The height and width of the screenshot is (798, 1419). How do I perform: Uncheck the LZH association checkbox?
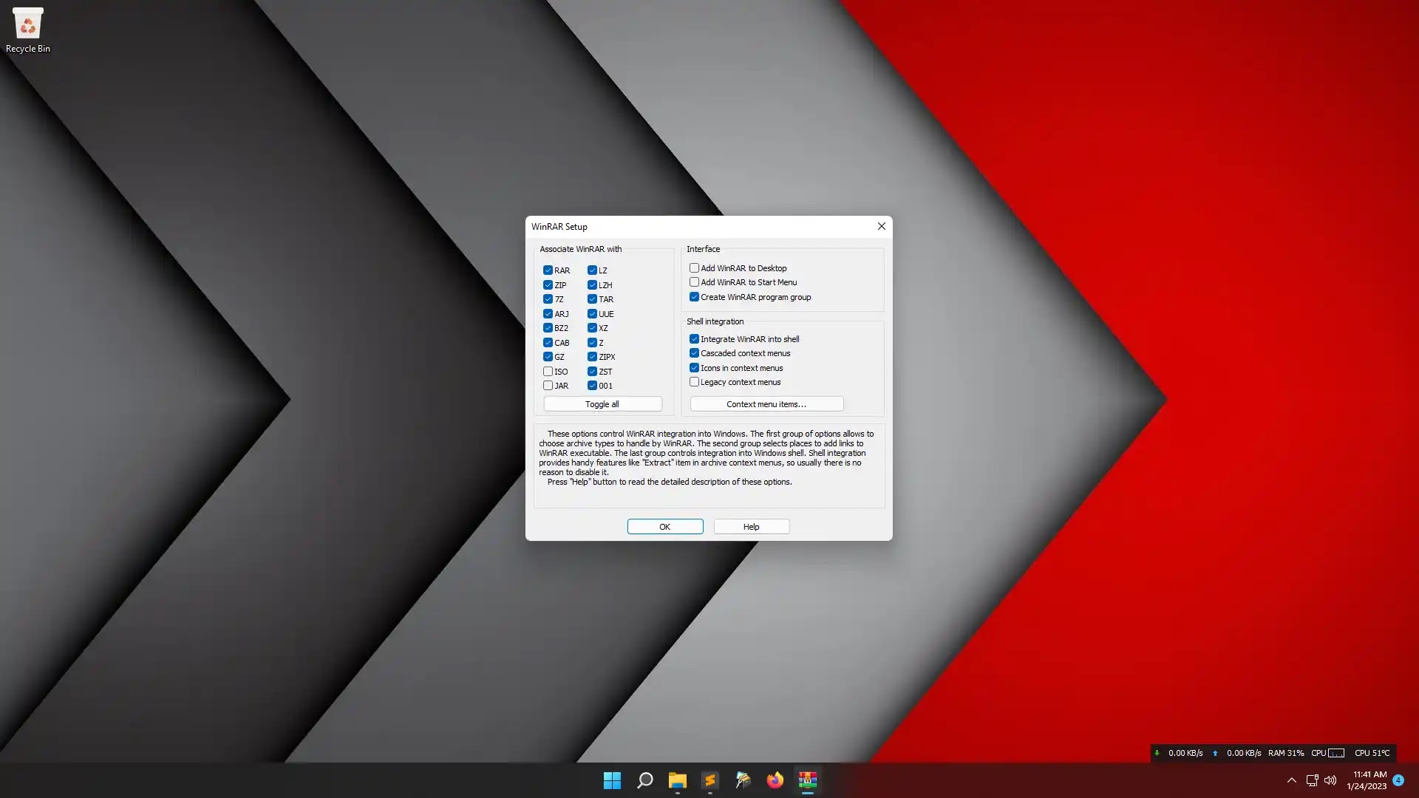592,284
